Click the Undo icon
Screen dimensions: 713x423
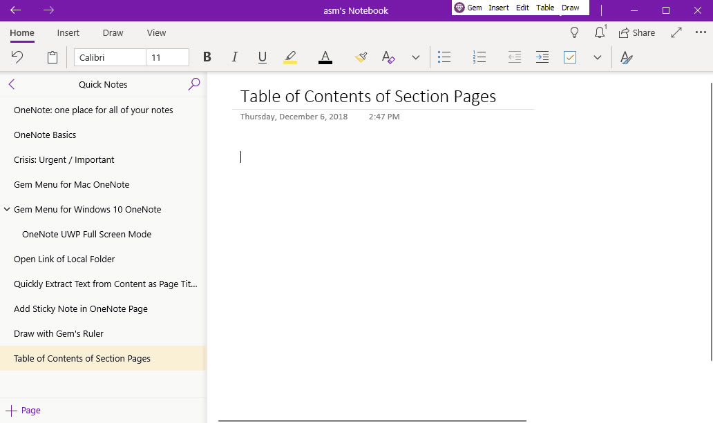[x=18, y=57]
